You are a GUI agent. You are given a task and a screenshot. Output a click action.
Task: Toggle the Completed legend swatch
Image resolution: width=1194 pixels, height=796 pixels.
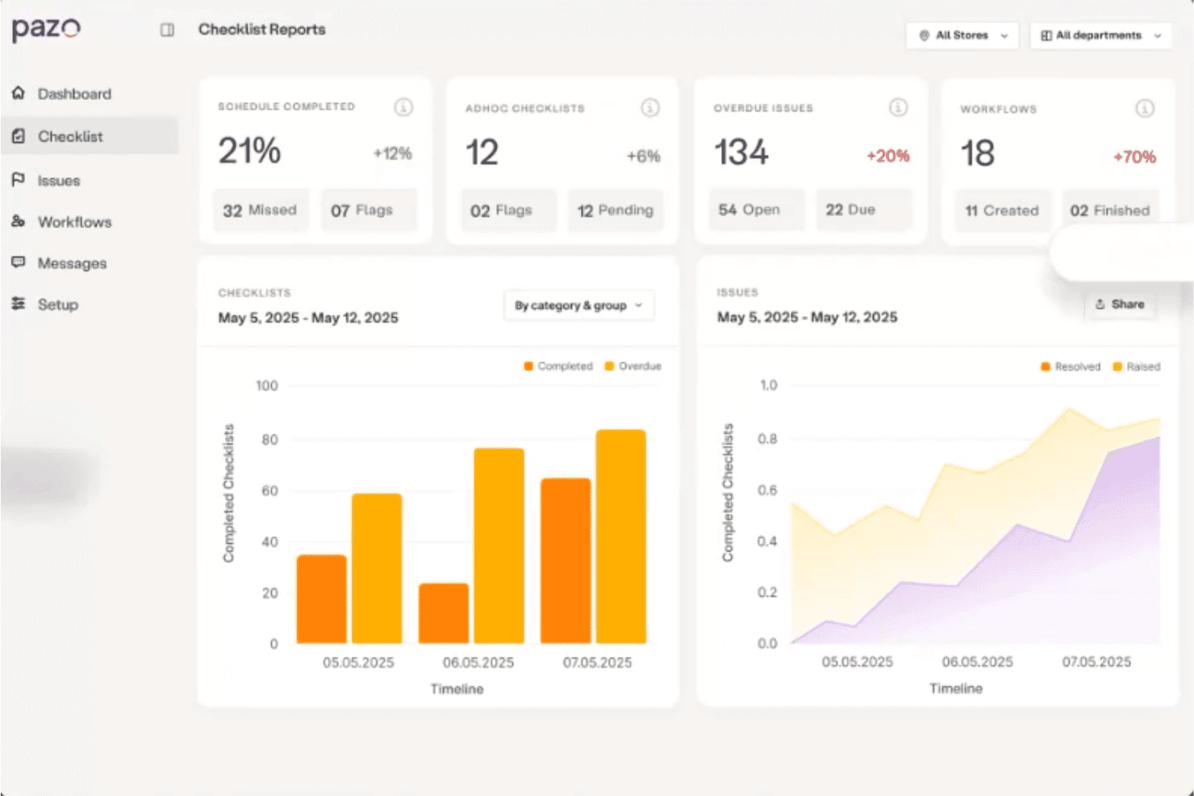pos(528,366)
